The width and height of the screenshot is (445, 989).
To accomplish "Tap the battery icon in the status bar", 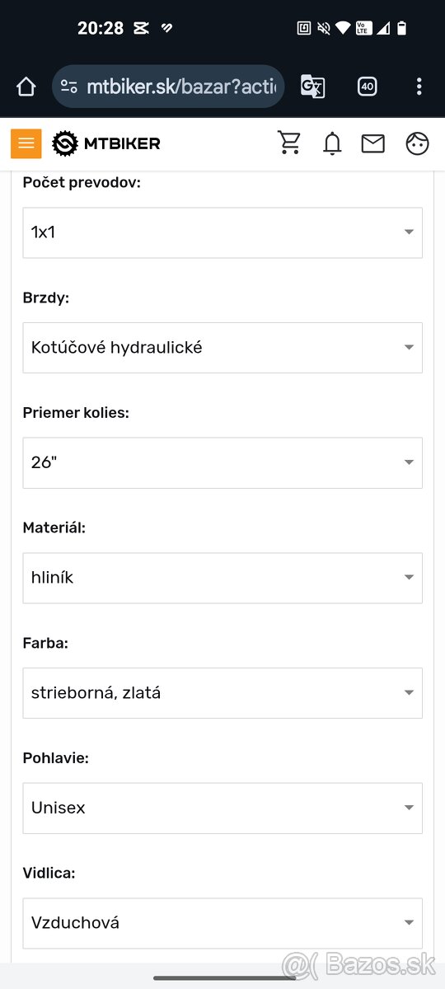I will (401, 28).
